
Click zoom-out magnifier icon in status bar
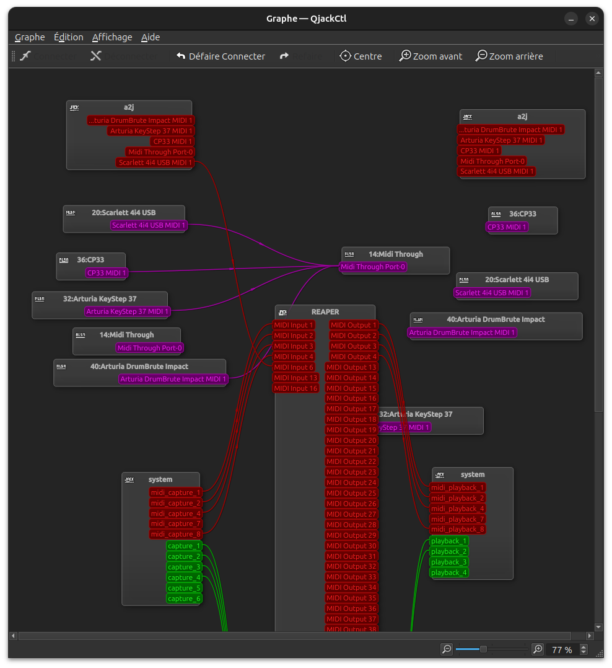tap(447, 649)
